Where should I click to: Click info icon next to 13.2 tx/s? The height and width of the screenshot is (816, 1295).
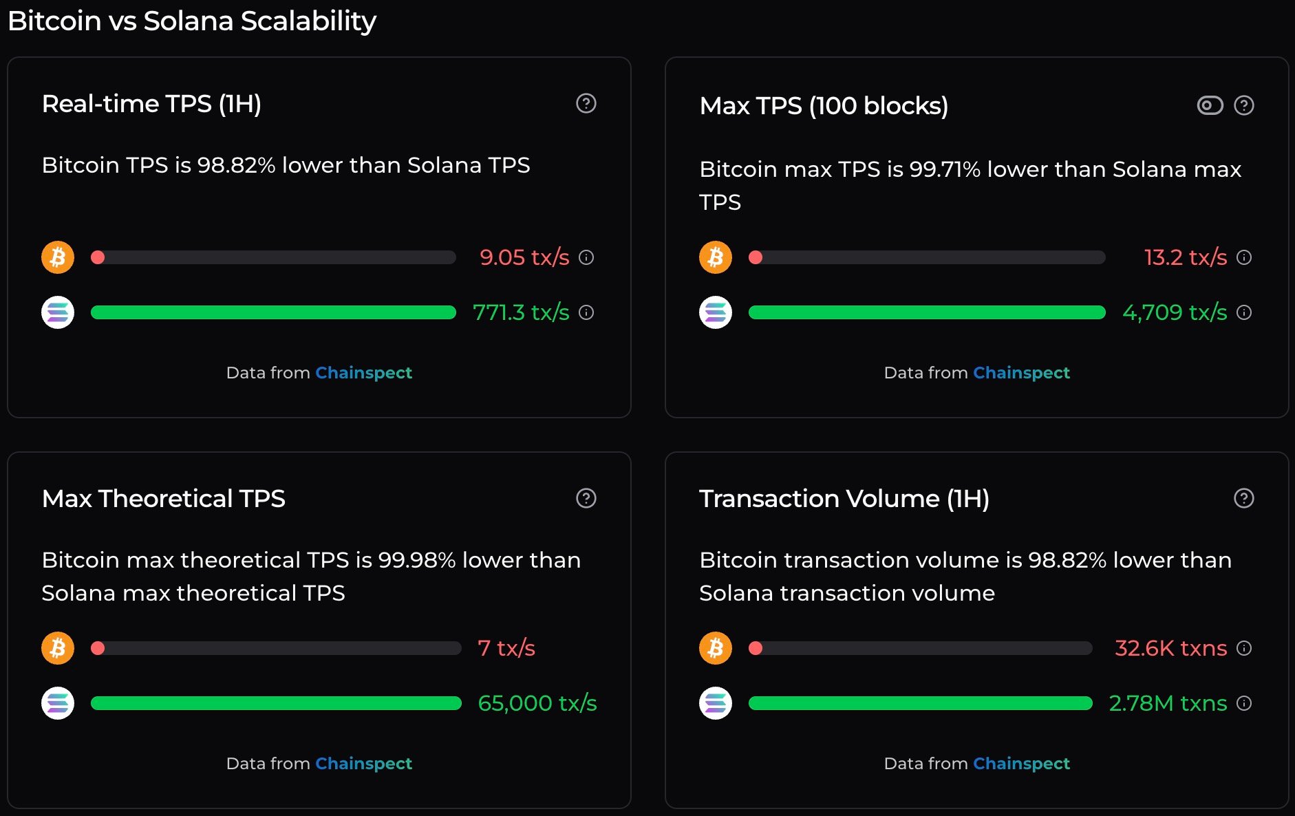tap(1243, 257)
